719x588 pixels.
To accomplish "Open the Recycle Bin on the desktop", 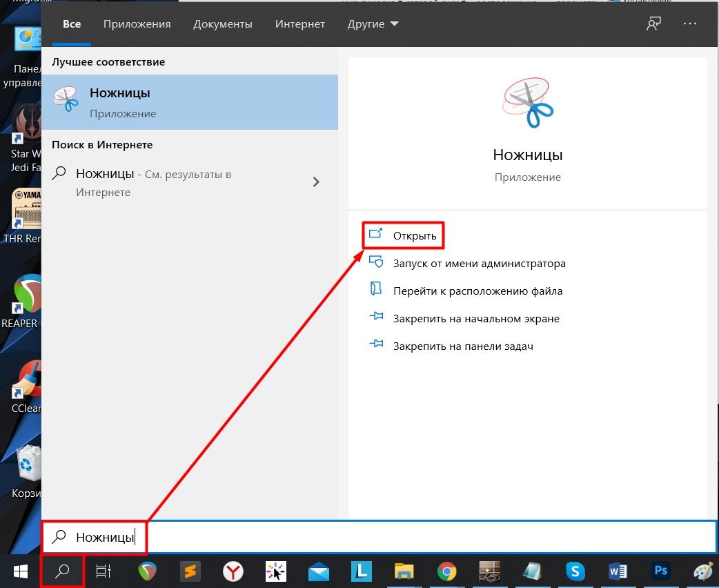I will (x=27, y=471).
